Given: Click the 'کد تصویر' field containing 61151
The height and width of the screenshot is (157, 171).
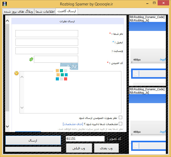Looking at the screenshot, I should (x=85, y=139).
